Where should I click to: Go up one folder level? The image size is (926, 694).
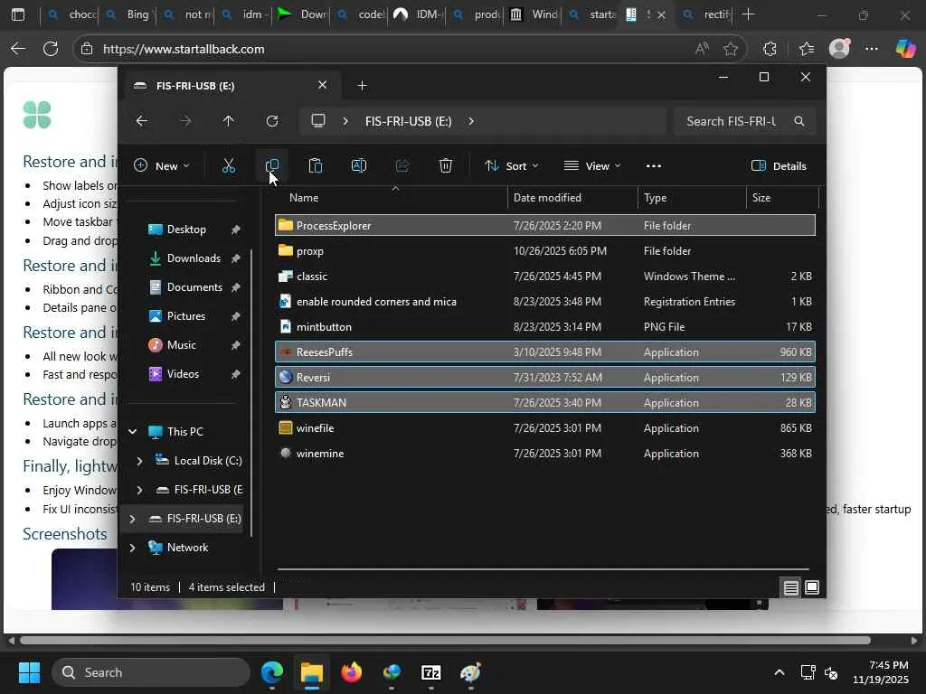click(x=228, y=121)
